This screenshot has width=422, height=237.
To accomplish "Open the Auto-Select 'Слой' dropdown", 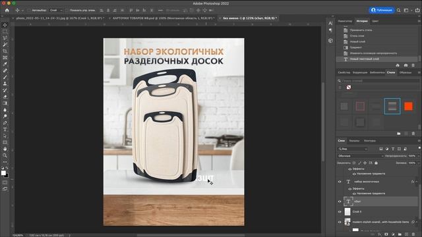I will click(x=56, y=11).
